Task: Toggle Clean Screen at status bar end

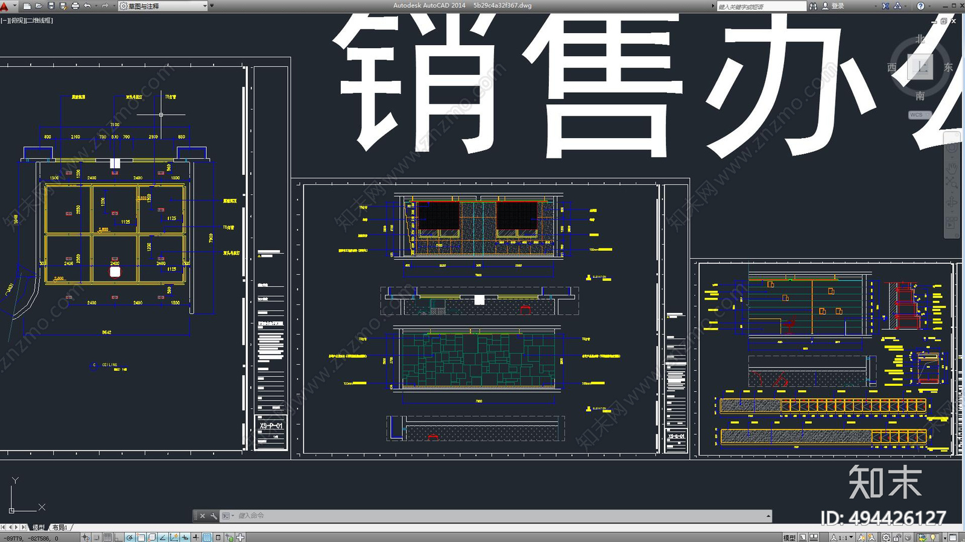Action: click(953, 537)
